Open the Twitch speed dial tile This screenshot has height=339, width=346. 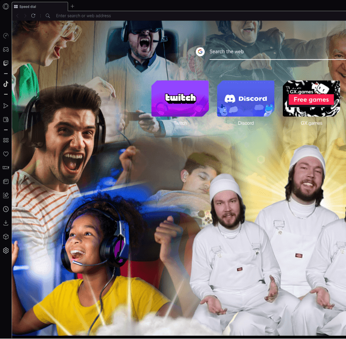(180, 99)
